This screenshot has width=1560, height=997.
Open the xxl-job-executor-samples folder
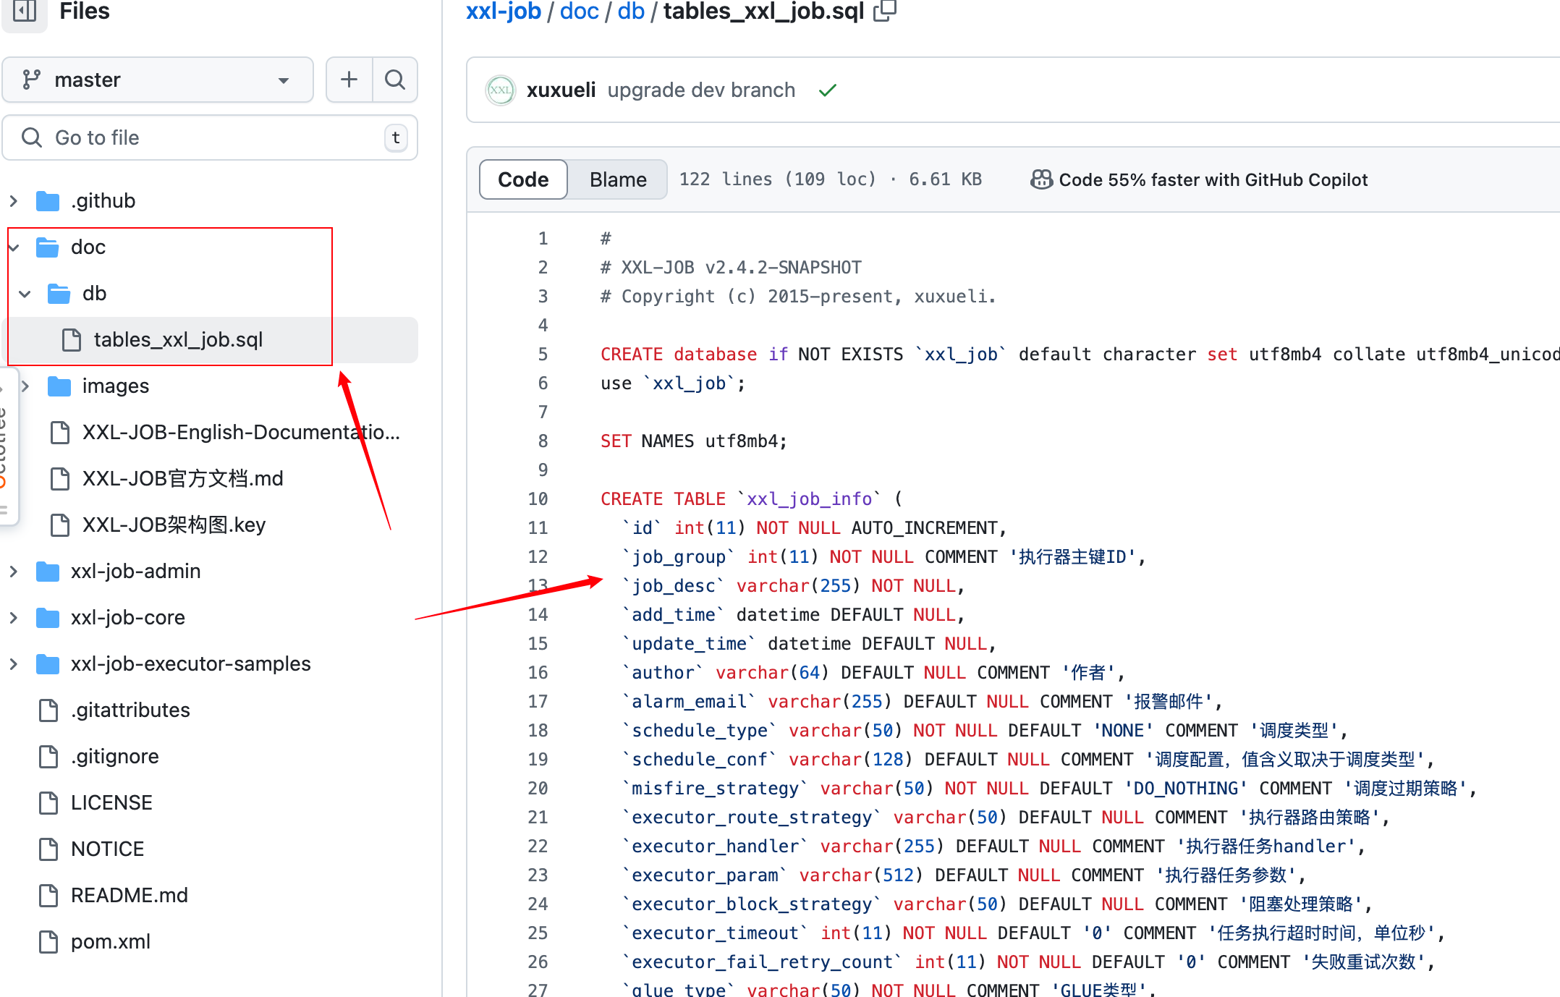191,664
